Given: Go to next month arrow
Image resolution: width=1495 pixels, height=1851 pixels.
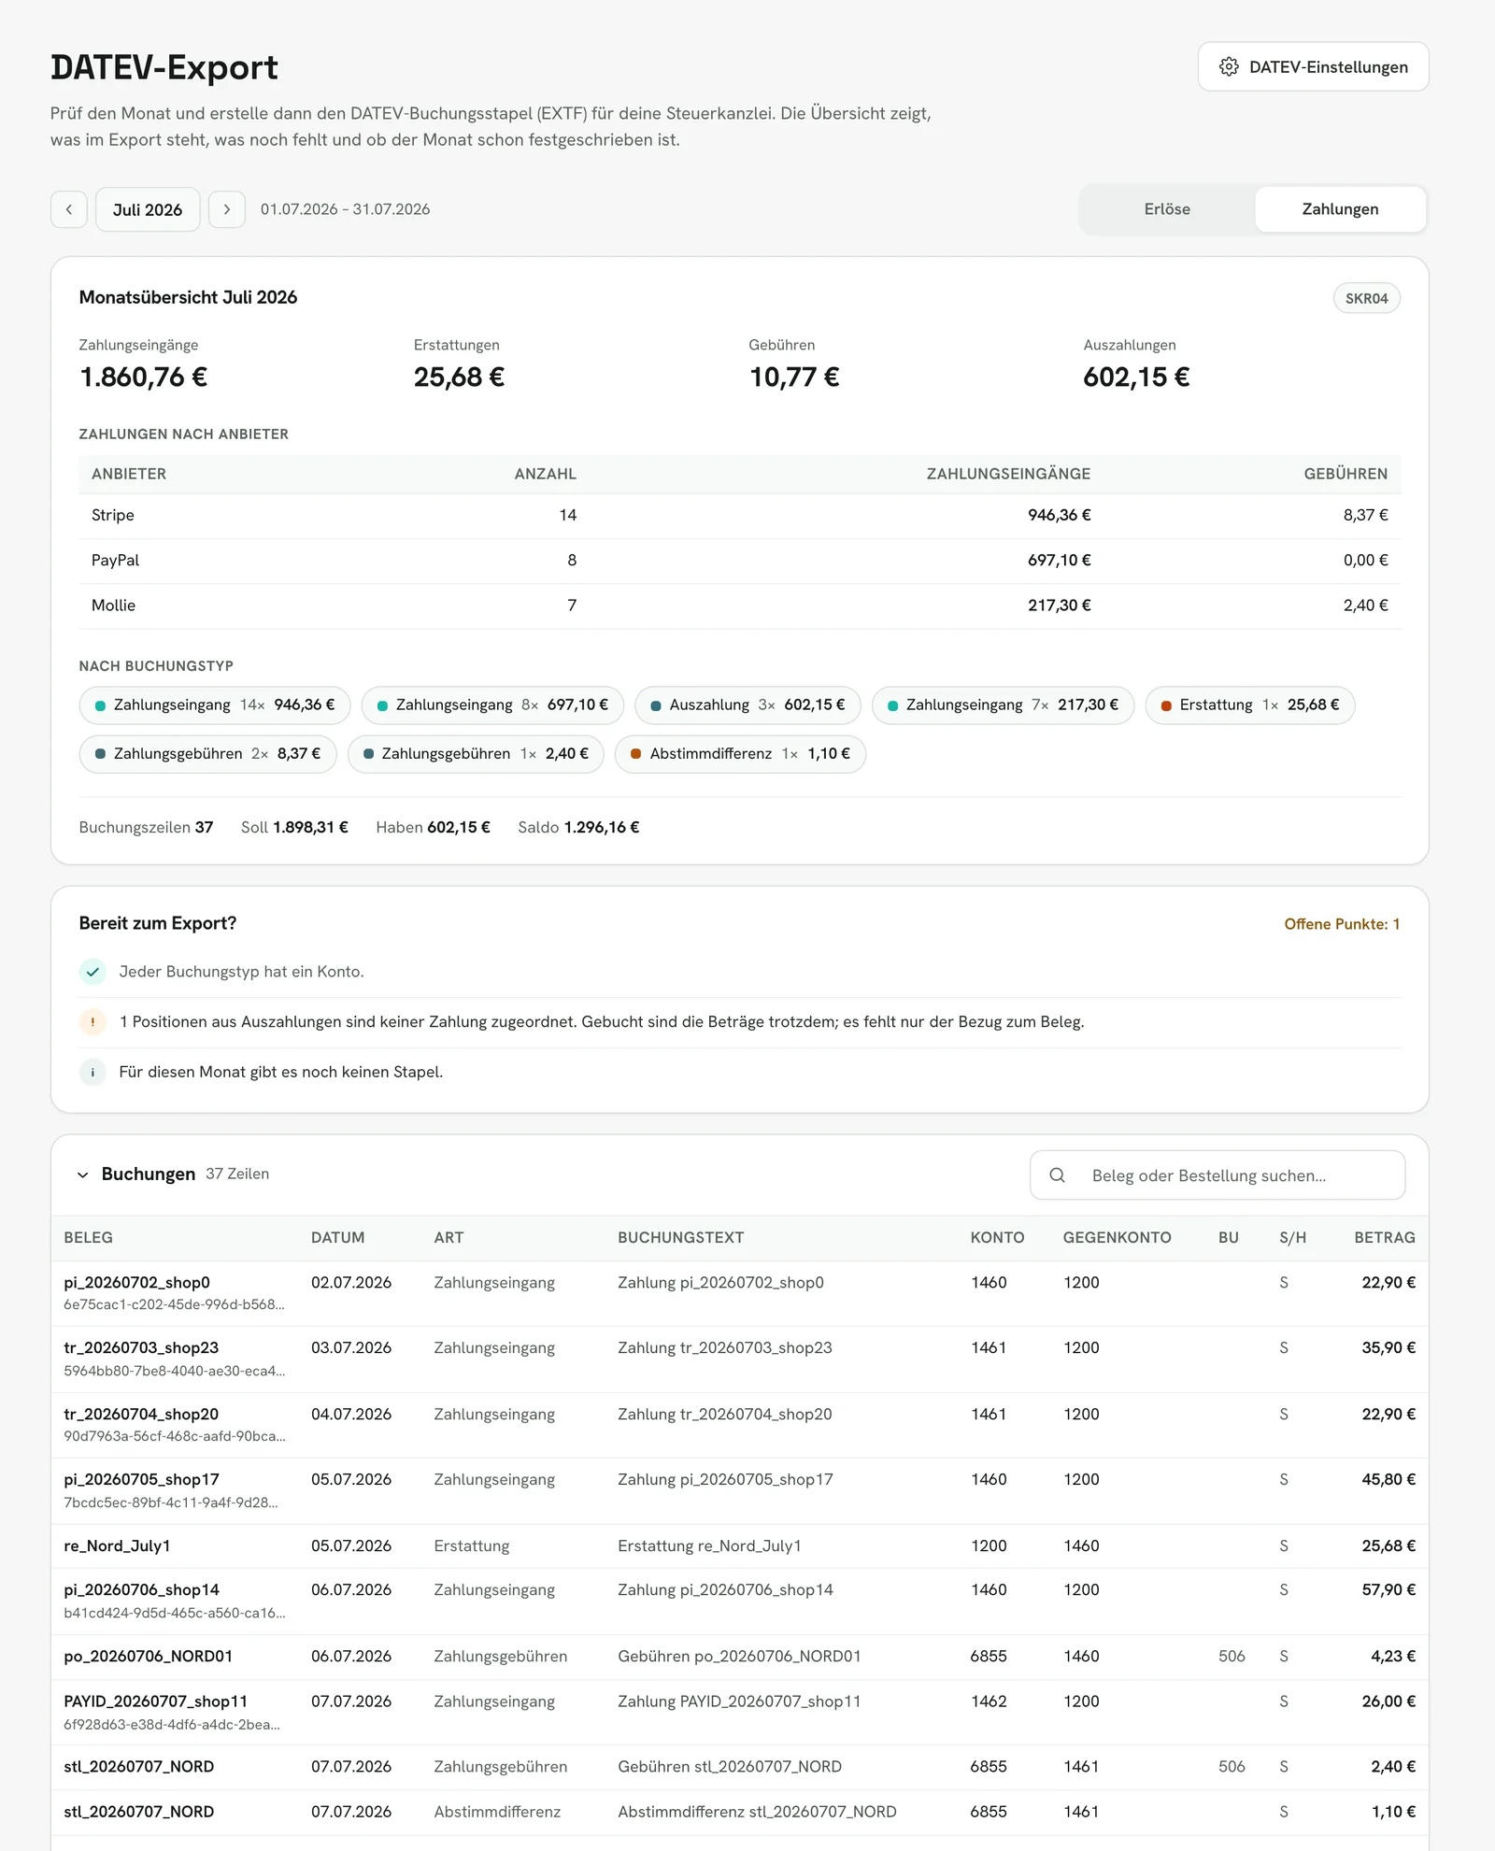Looking at the screenshot, I should click(227, 209).
